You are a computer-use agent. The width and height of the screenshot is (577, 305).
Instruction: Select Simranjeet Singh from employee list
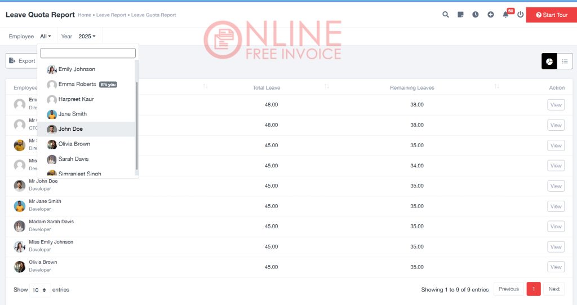(x=86, y=173)
